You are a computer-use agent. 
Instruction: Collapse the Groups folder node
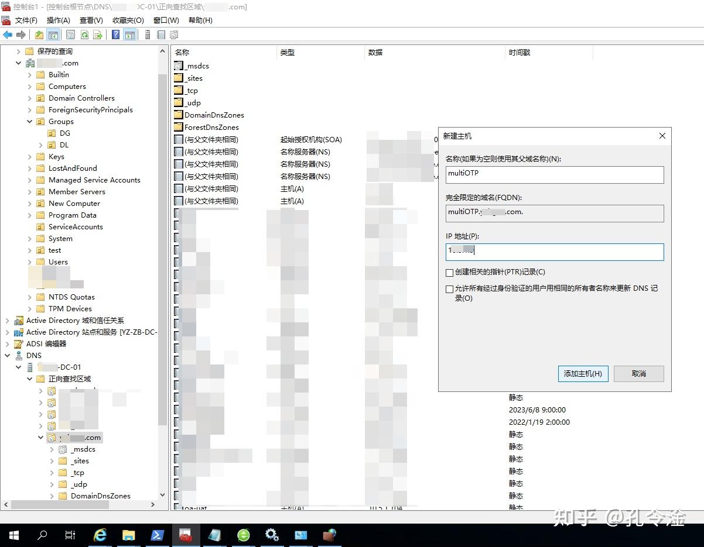[30, 122]
